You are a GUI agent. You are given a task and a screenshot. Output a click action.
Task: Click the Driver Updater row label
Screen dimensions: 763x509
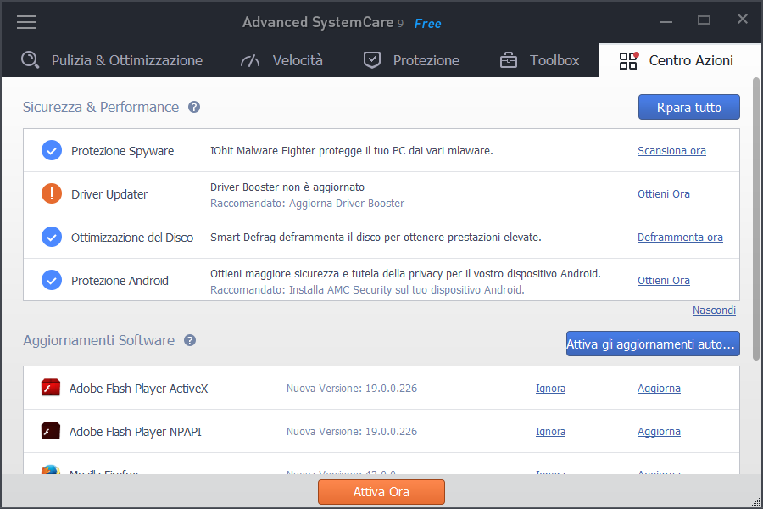tap(109, 194)
